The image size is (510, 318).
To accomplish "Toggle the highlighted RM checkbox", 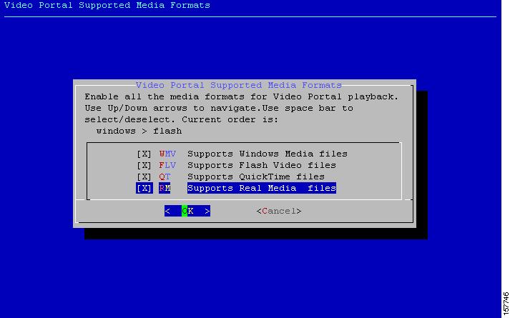I will click(144, 188).
